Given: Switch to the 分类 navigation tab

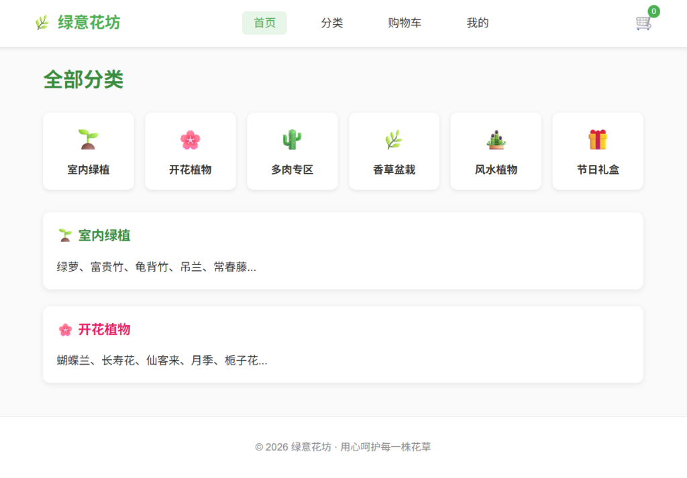Looking at the screenshot, I should pos(332,23).
